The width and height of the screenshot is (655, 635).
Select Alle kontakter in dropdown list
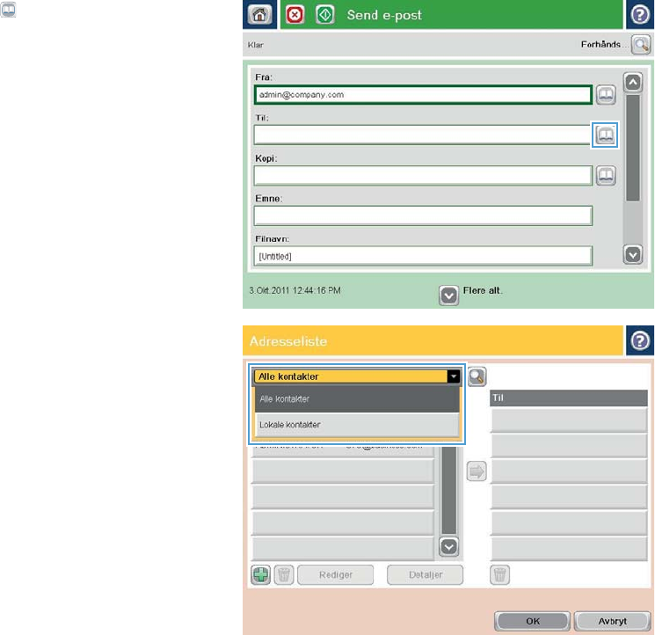coord(357,399)
